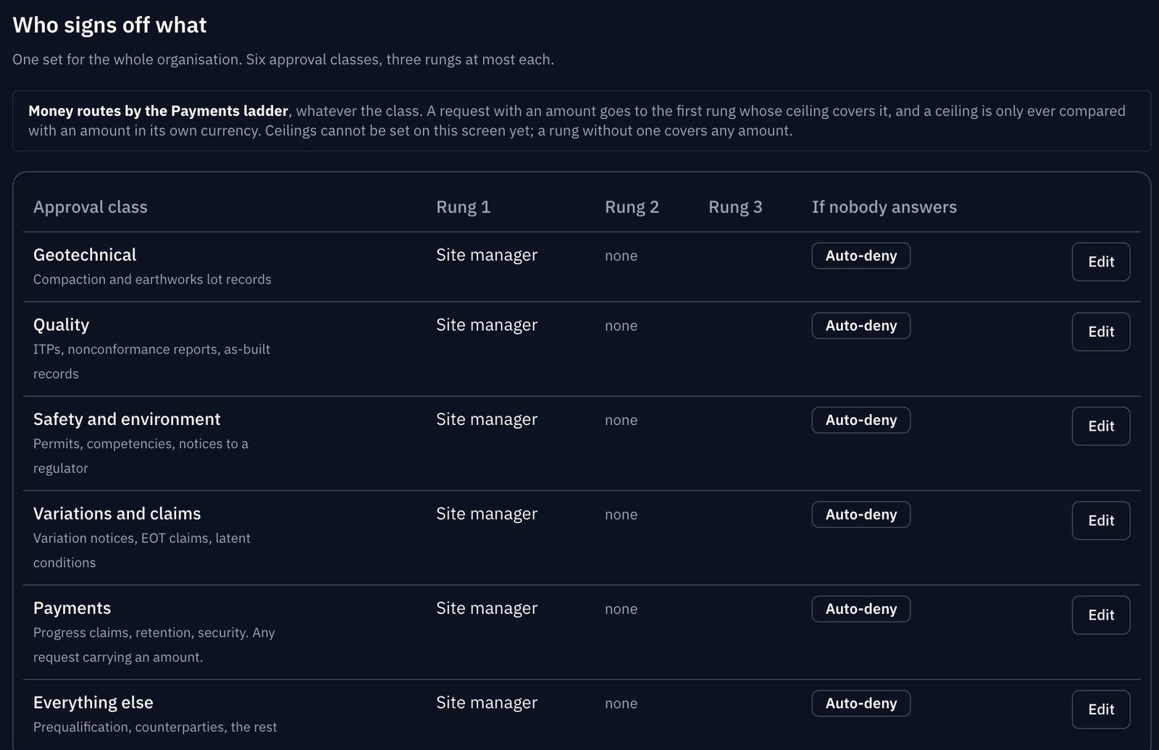Click Rung 2 'none' in Geotechnical row
The image size is (1159, 750).
point(621,256)
